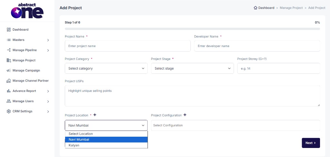Image resolution: width=330 pixels, height=157 pixels.
Task: Click the CRM Settings label in sidebar
Action: 22,111
